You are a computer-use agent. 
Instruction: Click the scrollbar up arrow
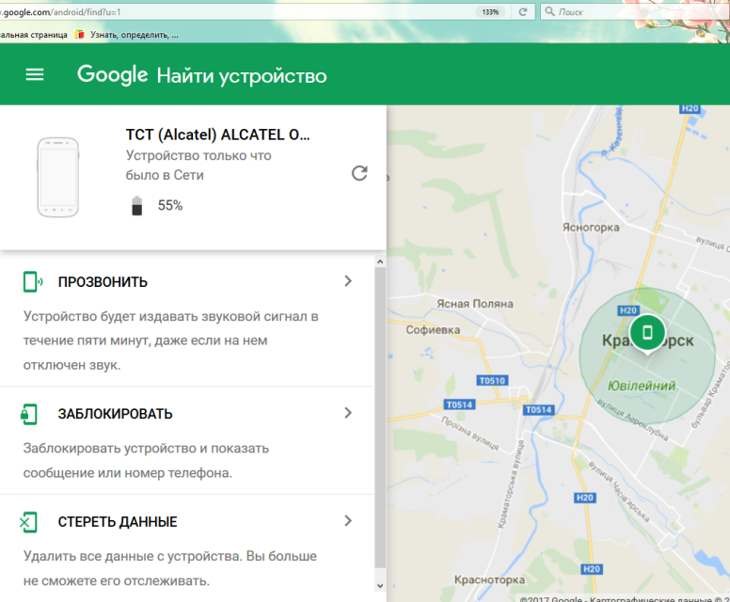coord(380,261)
